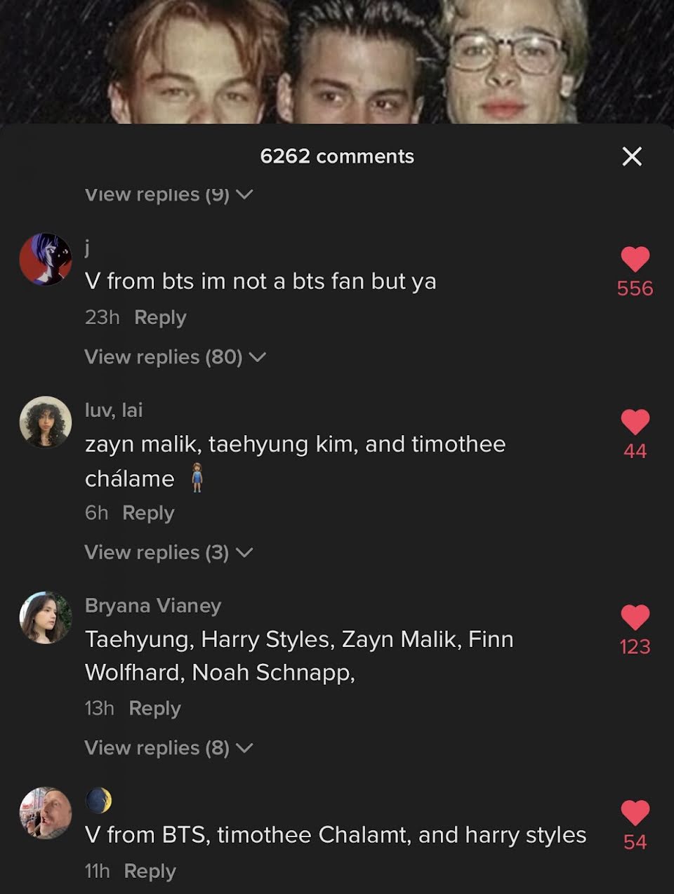Tap the video behind the comments
674x894 pixels.
click(x=337, y=61)
